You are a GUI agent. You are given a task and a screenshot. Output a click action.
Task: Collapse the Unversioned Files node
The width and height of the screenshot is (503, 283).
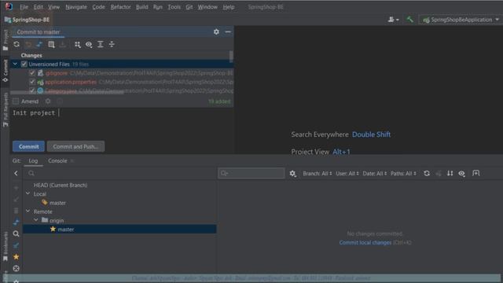[15, 64]
